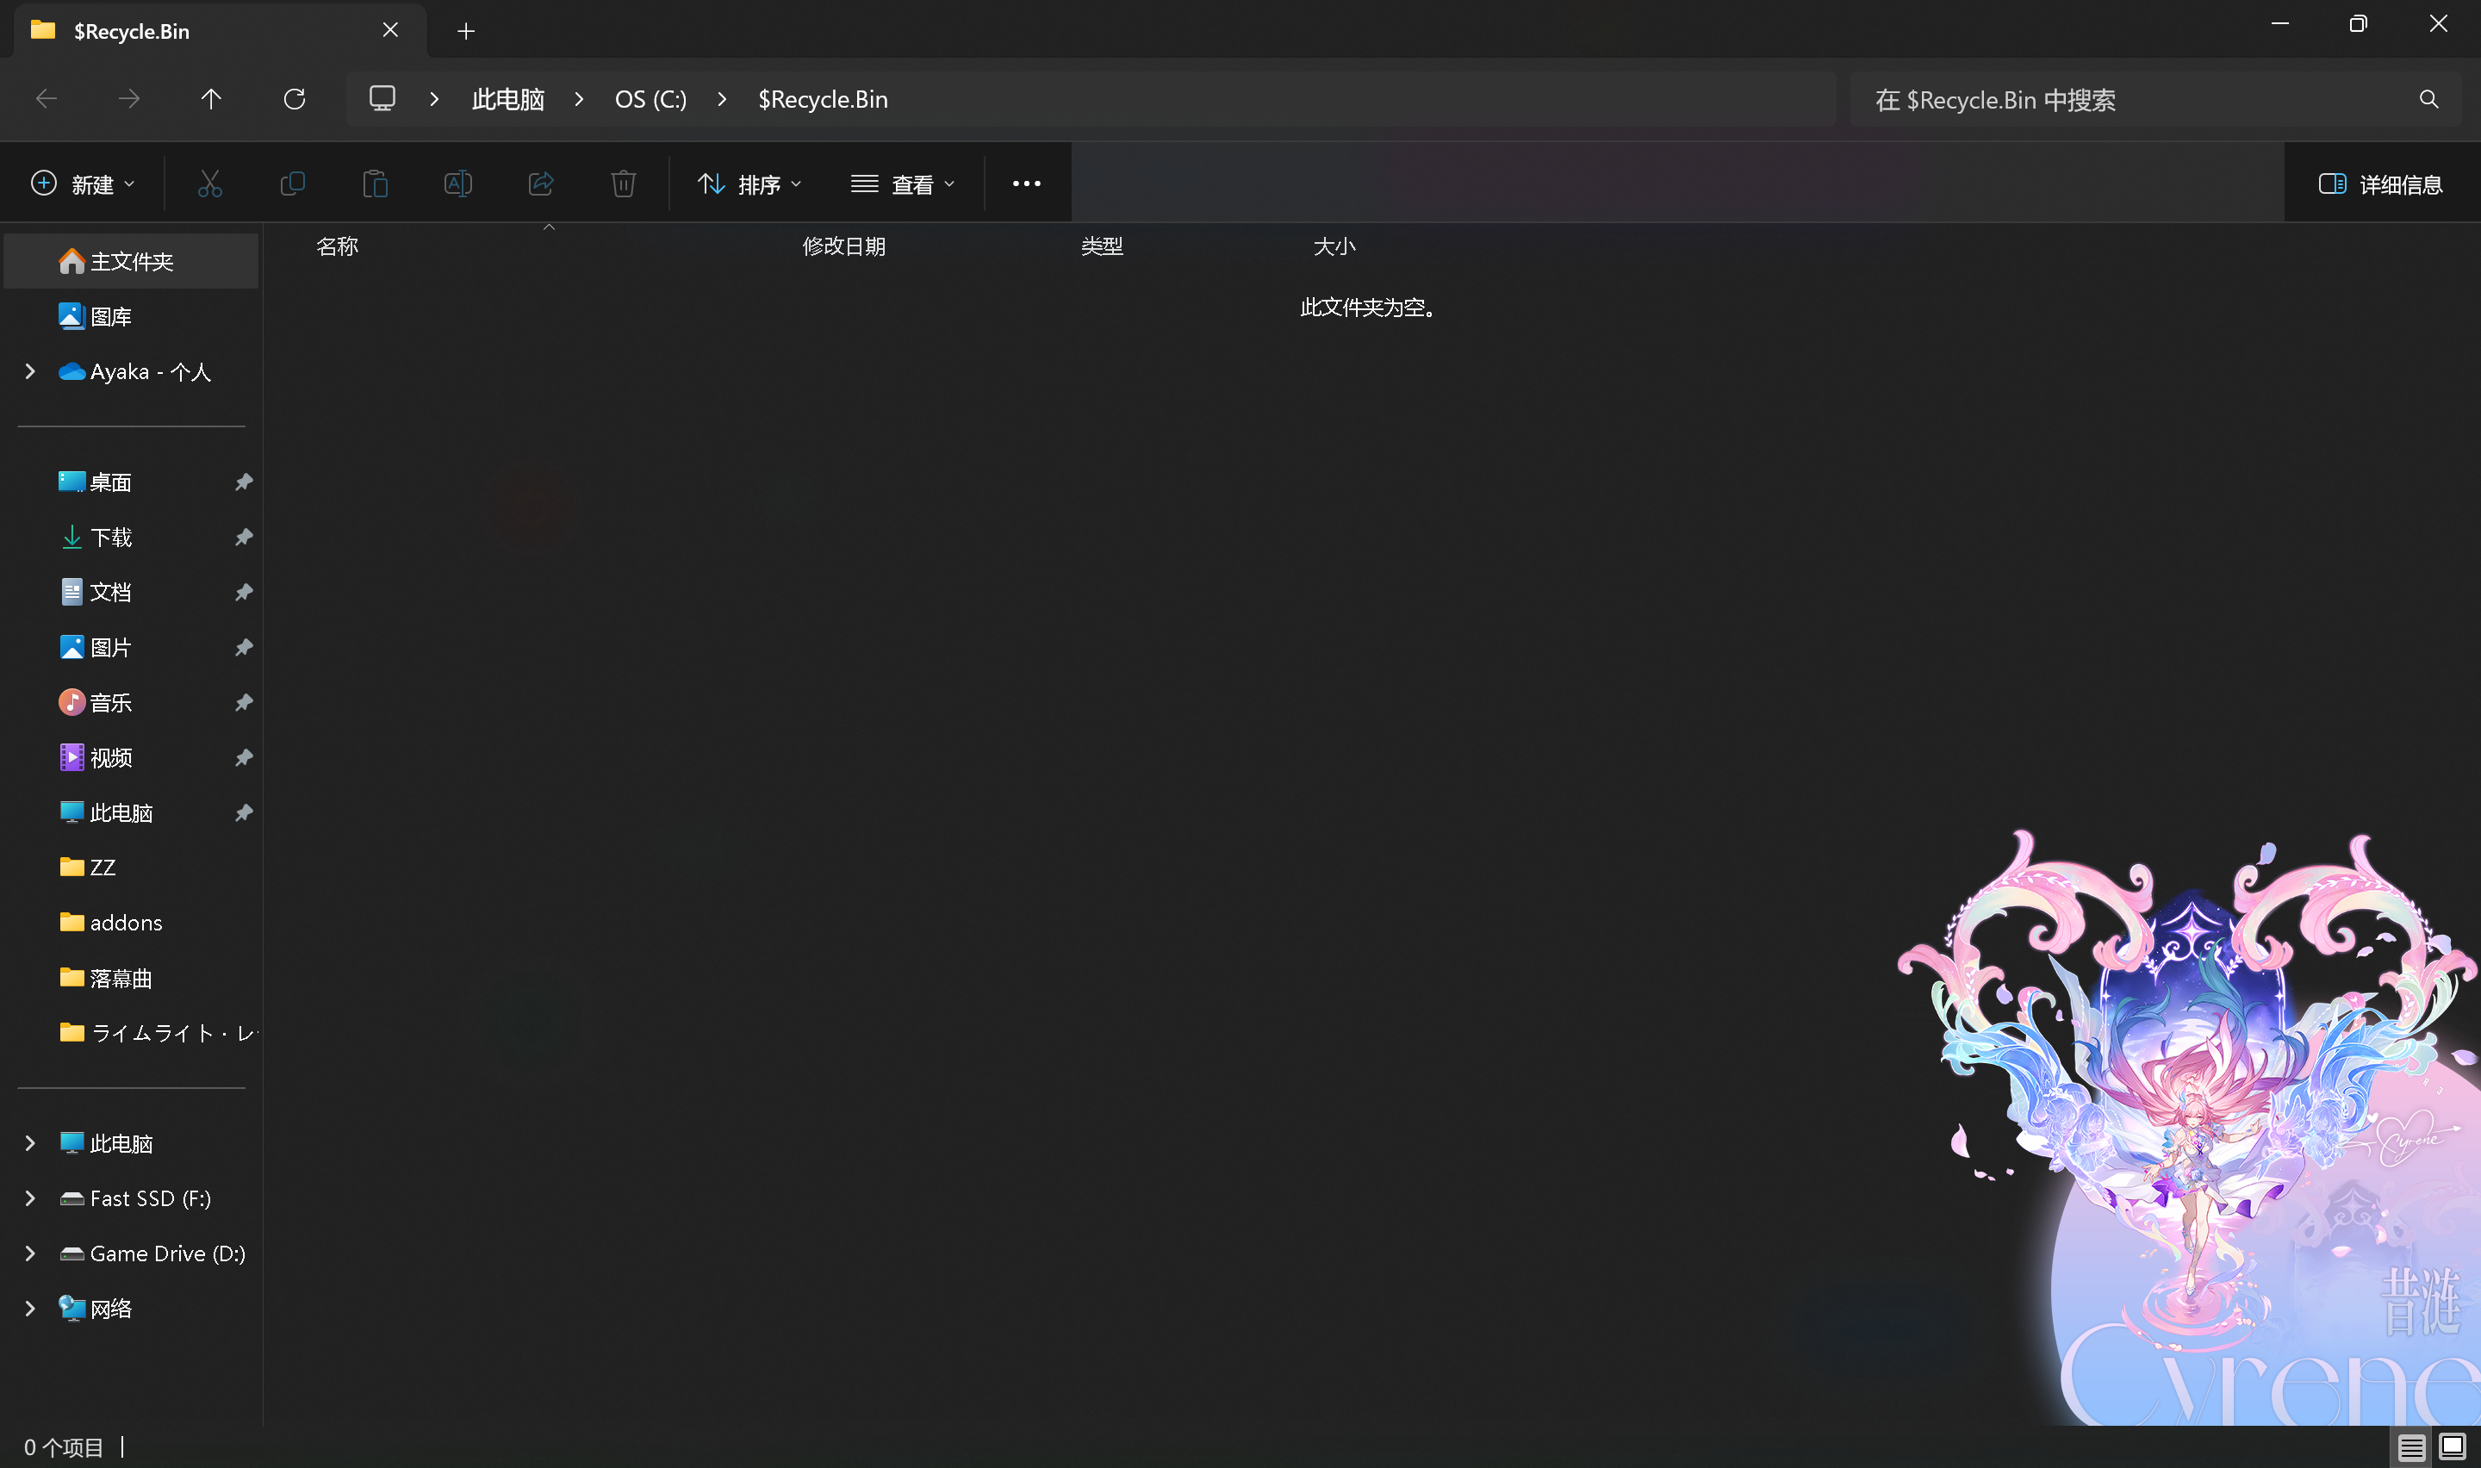
Task: Switch to large thumbnails view icon
Action: [2453, 1447]
